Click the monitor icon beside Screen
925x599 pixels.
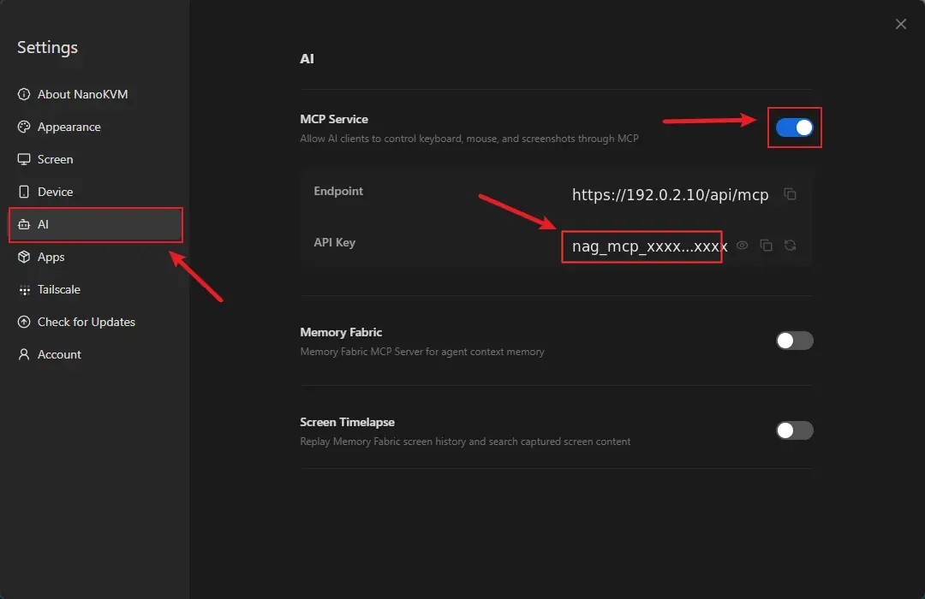pos(24,159)
